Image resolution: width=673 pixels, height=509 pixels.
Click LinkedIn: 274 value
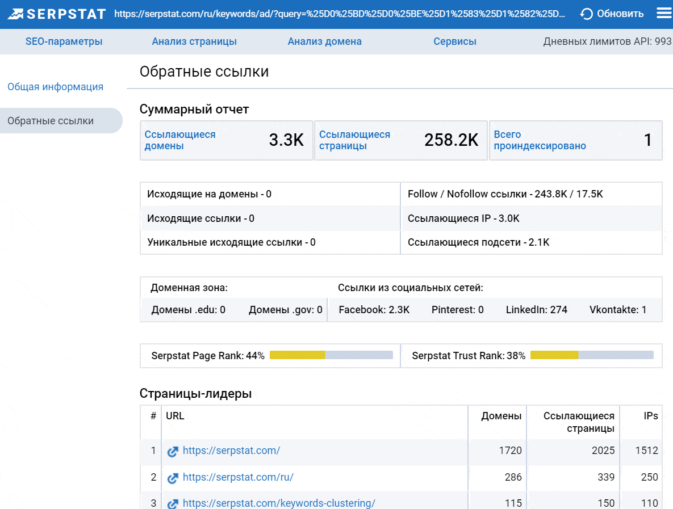tap(537, 310)
